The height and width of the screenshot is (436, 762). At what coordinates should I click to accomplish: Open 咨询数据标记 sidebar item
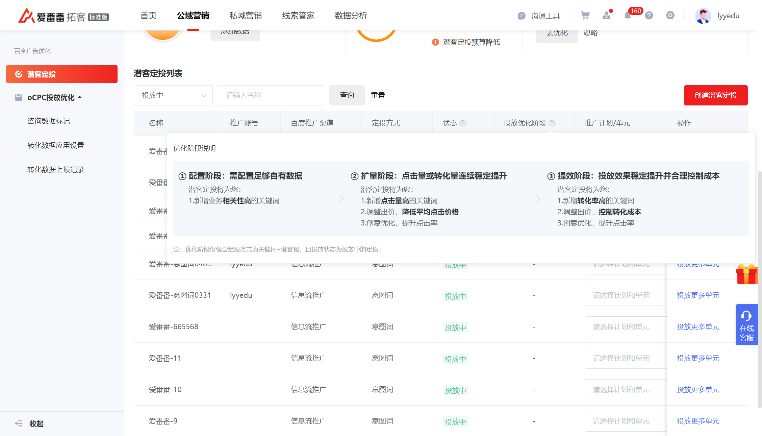click(x=49, y=121)
